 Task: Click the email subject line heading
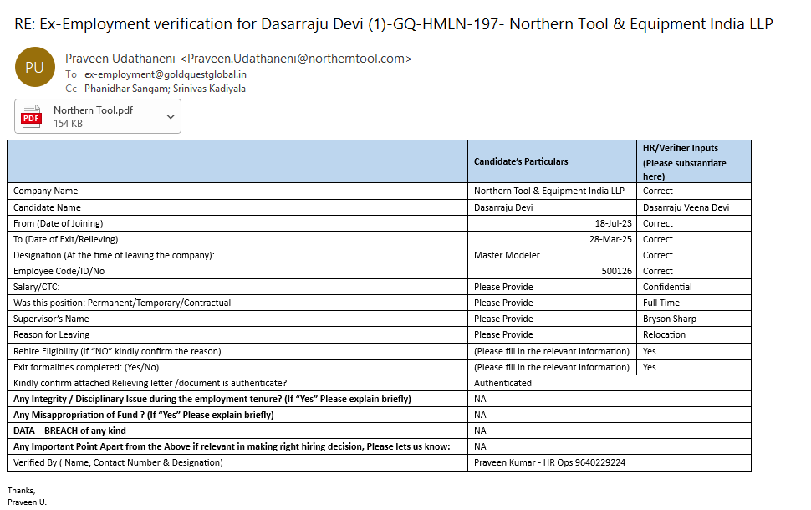(393, 23)
